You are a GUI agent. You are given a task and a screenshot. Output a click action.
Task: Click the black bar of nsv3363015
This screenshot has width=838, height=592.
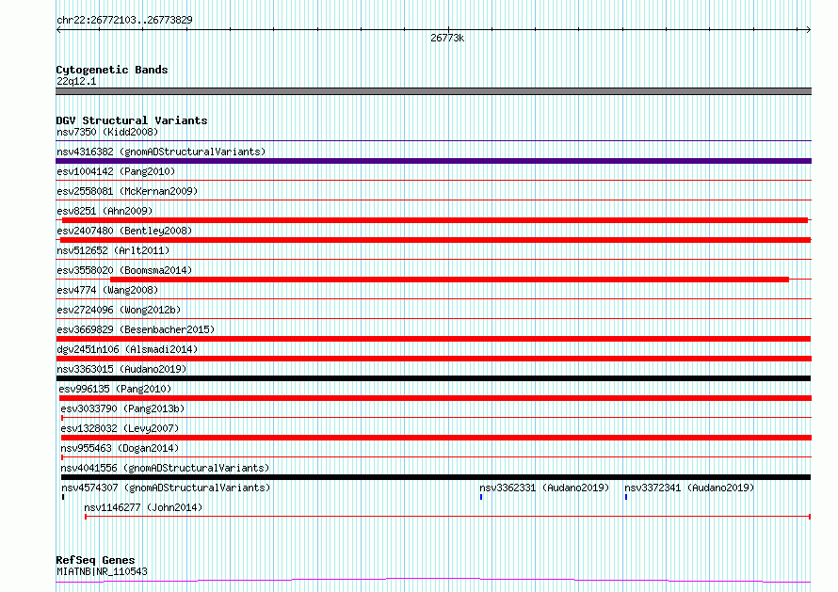tap(433, 378)
